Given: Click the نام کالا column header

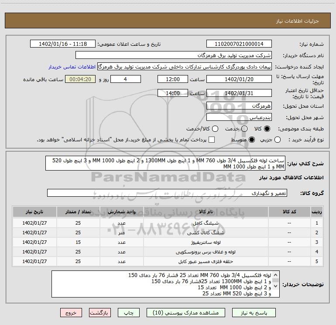Looking at the screenshot, I should tap(206, 212).
